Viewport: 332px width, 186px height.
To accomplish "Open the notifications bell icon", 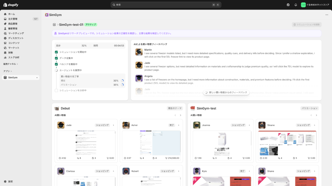I will 296,5.
